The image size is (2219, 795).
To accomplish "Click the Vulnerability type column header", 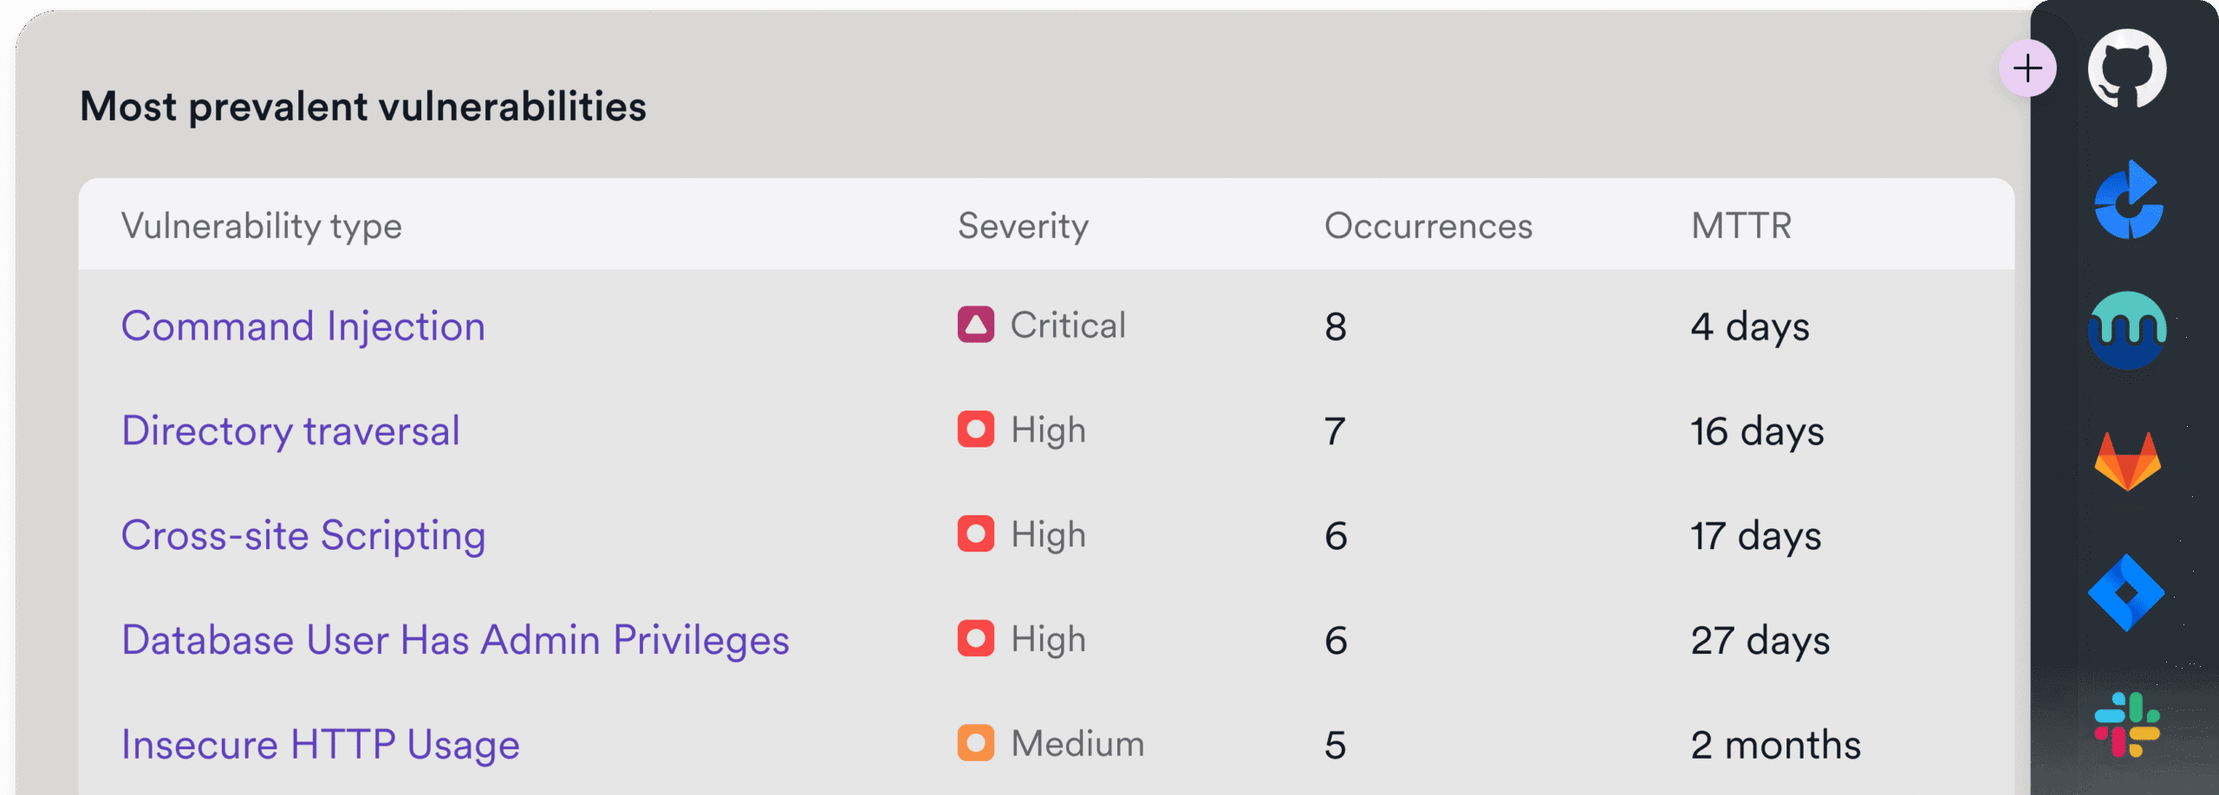I will [261, 226].
